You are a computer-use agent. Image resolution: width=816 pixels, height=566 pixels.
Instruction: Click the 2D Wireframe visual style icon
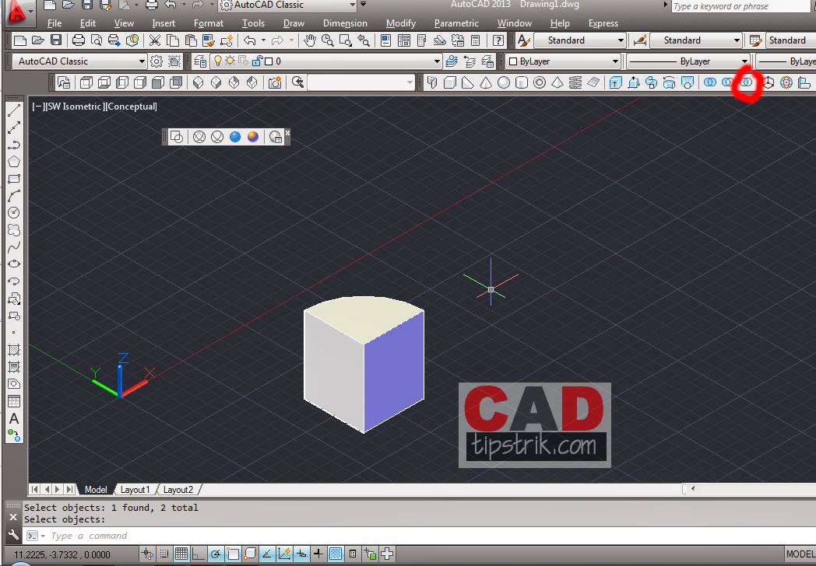pos(177,137)
